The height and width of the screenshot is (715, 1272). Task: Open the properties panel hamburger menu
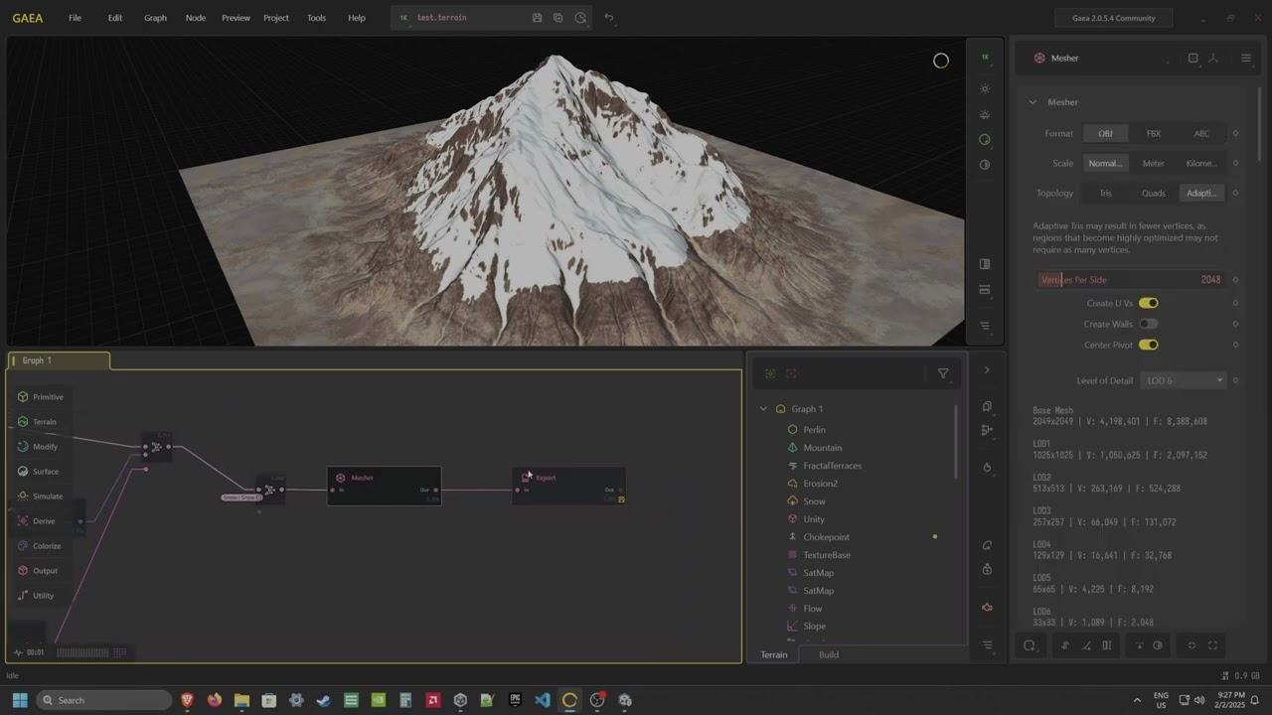pyautogui.click(x=1246, y=58)
